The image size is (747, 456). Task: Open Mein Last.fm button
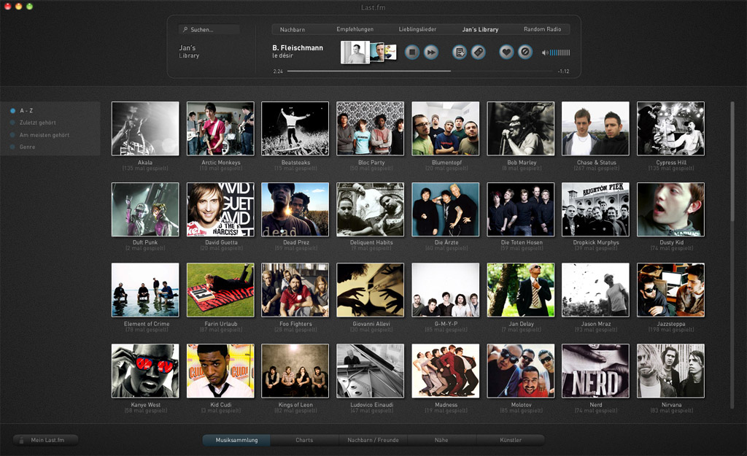46,440
